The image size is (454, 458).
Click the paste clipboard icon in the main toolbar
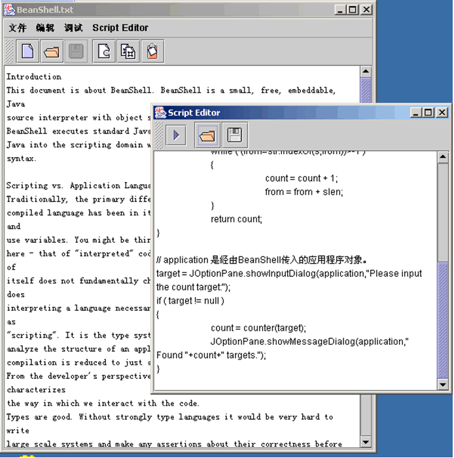(152, 52)
